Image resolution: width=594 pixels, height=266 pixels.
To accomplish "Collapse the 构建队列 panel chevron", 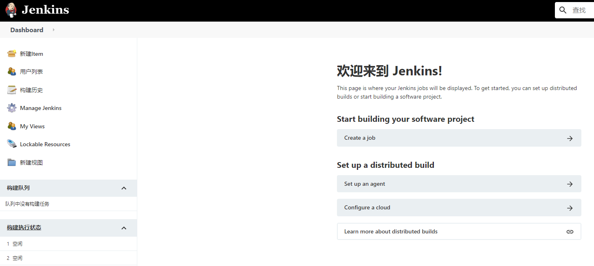I will [x=124, y=188].
